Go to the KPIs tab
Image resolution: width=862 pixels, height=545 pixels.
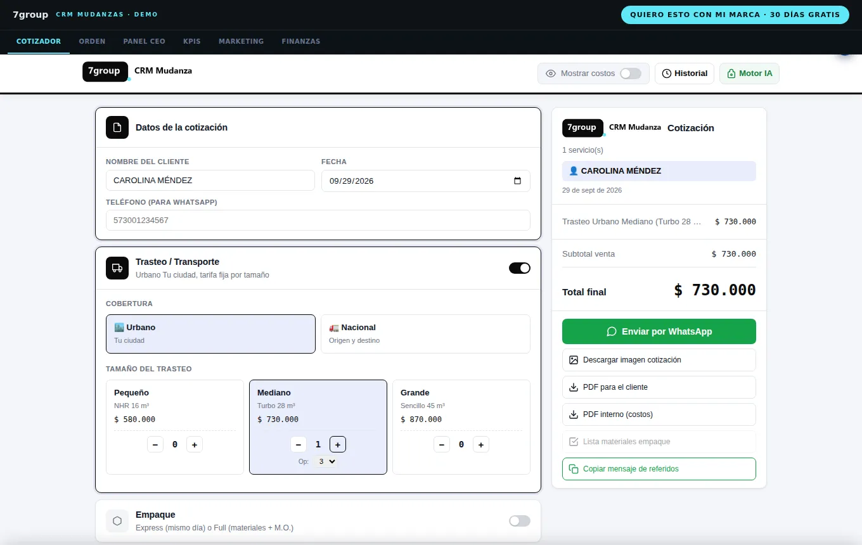[x=191, y=41]
